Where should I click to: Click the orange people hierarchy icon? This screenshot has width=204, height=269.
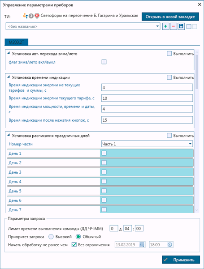(x=25, y=16)
